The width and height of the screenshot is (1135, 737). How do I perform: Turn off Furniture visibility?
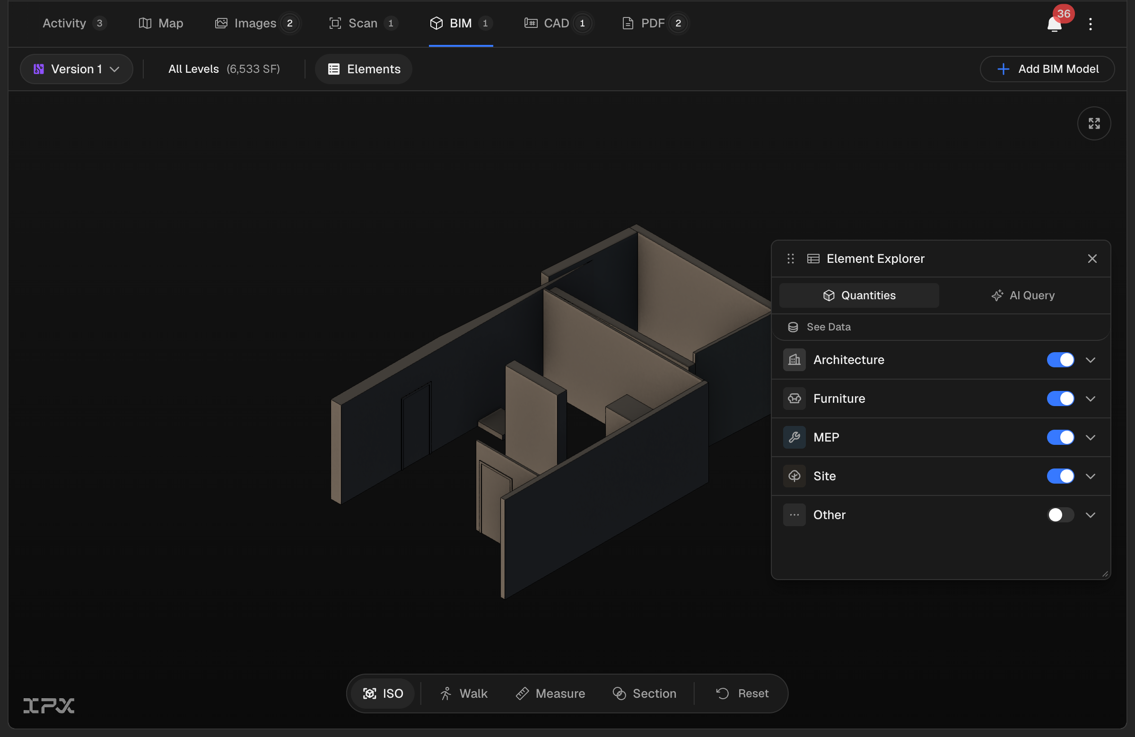coord(1061,399)
